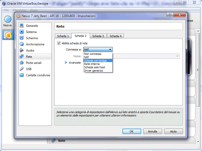This screenshot has height=151, width=202.
Task: Choose Non connesso from the list
Action: (98, 54)
